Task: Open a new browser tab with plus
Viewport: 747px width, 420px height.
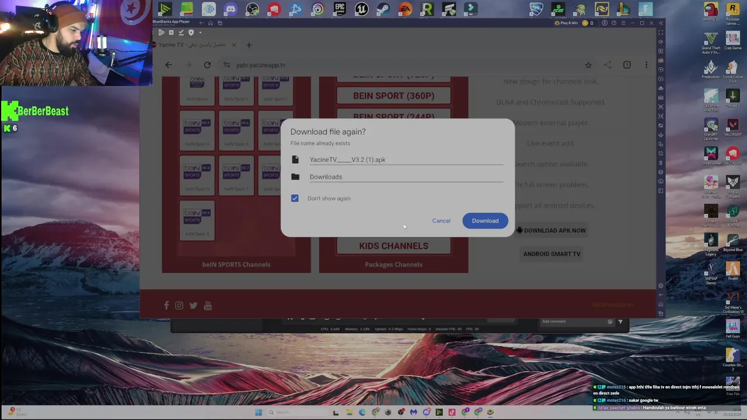Action: point(249,45)
